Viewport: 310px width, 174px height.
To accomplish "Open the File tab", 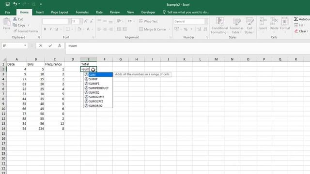I will (8, 12).
